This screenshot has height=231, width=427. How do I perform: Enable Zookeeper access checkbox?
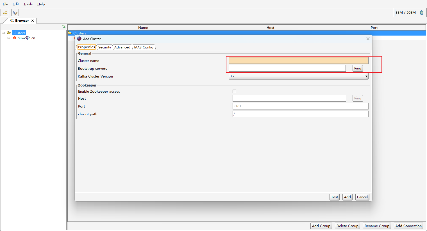tap(235, 91)
